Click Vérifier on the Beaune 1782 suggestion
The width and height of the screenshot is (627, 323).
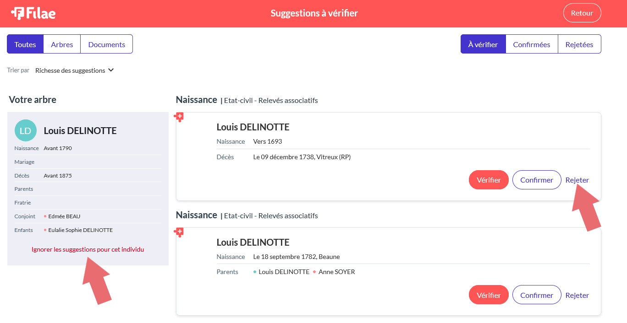pyautogui.click(x=489, y=295)
